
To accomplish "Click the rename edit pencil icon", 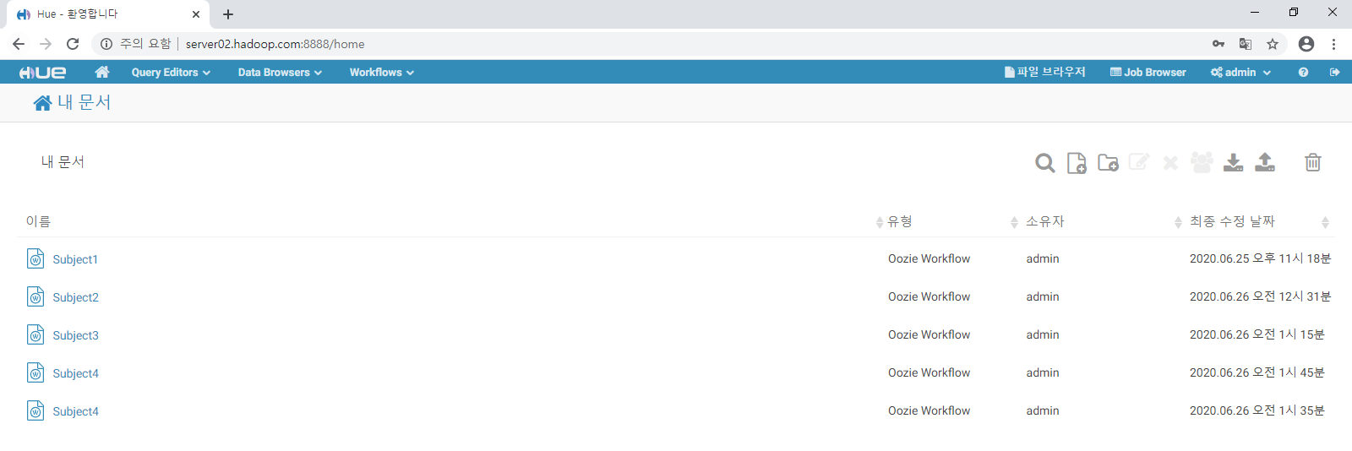I will [1139, 161].
